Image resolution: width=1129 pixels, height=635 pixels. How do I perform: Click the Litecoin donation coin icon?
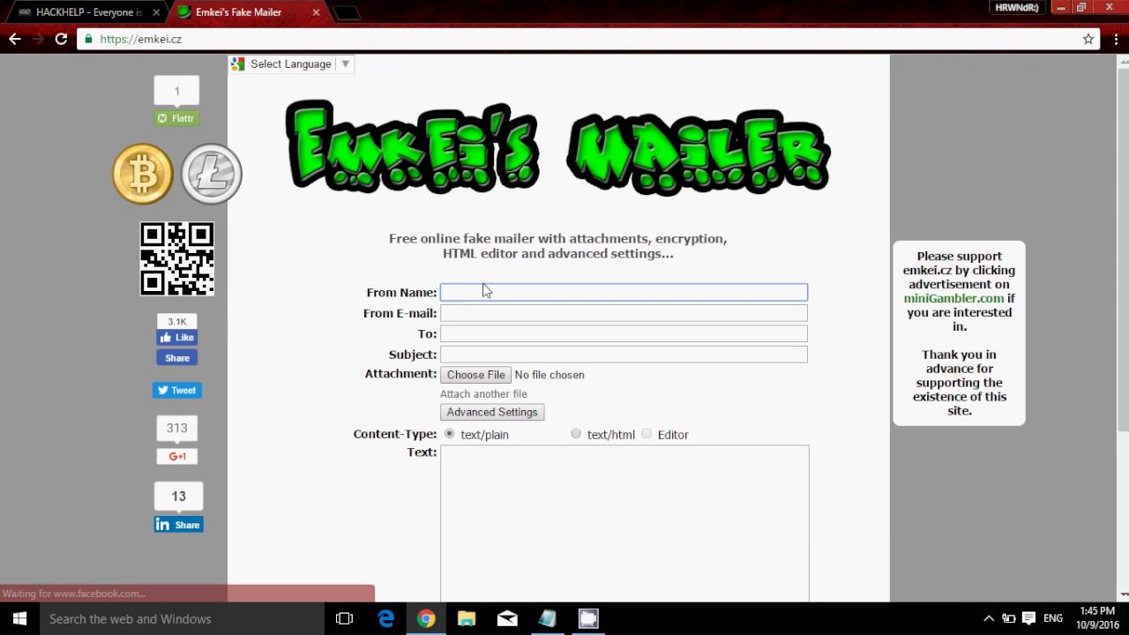tap(212, 174)
